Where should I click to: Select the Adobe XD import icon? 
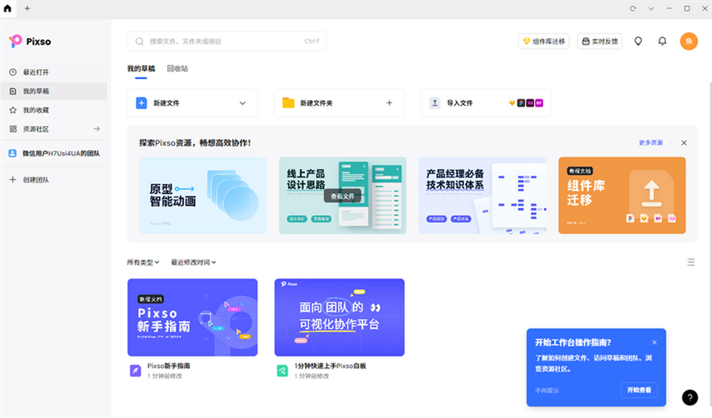click(530, 103)
